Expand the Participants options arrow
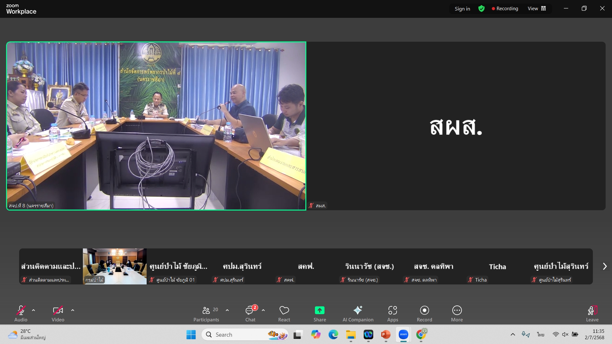Image resolution: width=612 pixels, height=344 pixels. coord(227,310)
